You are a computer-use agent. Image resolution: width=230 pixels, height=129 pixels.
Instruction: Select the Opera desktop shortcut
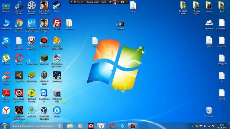click(19, 59)
